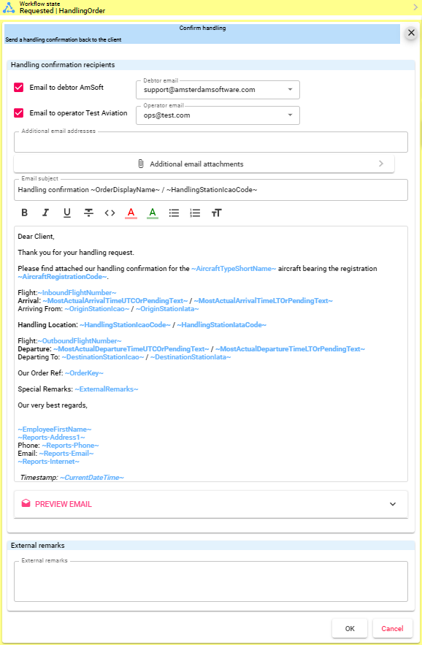The height and width of the screenshot is (645, 422).
Task: Cancel the handling confirmation
Action: click(392, 628)
